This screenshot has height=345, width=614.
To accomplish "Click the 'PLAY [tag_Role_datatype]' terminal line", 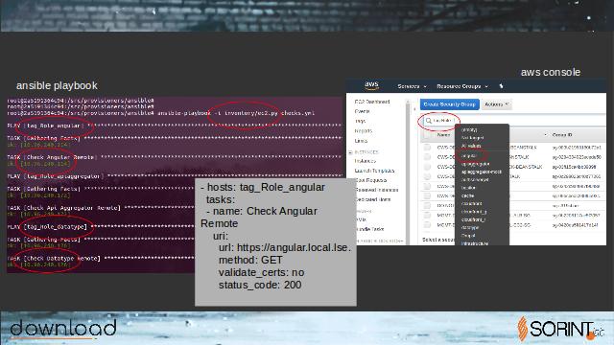I will (47, 227).
